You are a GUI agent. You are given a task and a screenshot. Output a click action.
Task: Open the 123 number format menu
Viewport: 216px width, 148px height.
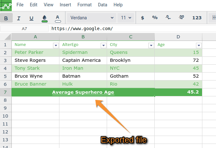coord(197,18)
